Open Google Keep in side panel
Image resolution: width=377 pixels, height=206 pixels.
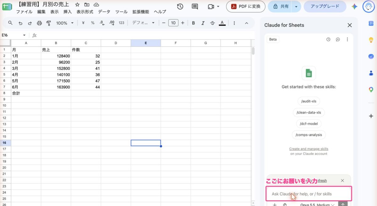point(371,40)
